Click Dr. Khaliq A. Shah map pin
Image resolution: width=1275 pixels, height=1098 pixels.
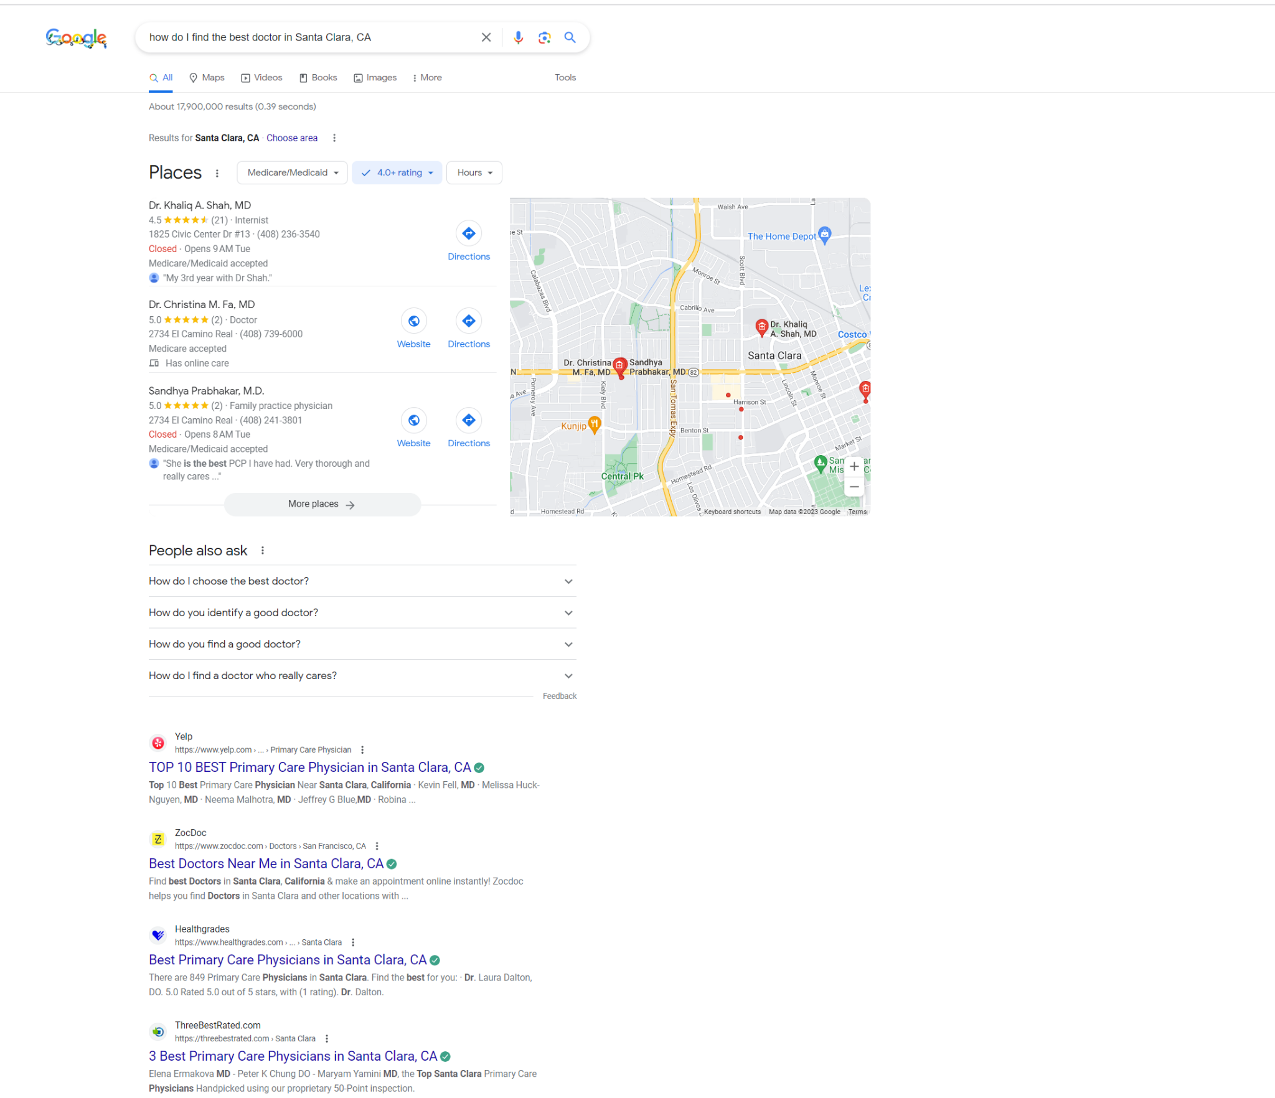pyautogui.click(x=761, y=328)
